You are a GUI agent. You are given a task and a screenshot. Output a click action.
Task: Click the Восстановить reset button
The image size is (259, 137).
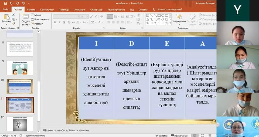[40, 19]
